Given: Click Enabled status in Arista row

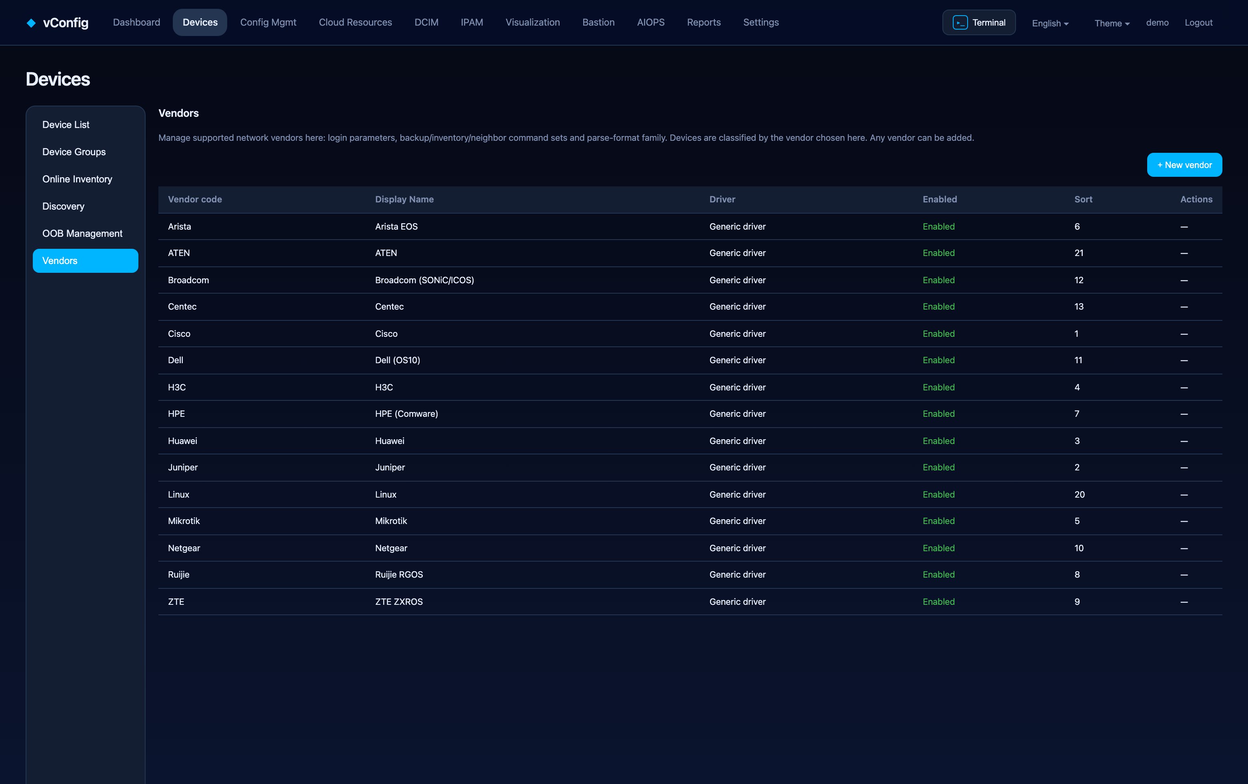Looking at the screenshot, I should pyautogui.click(x=938, y=226).
